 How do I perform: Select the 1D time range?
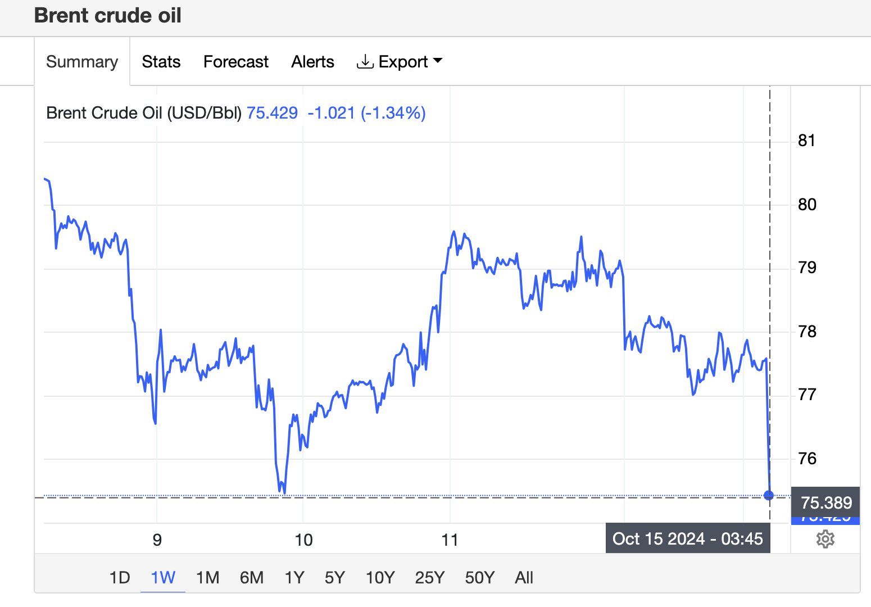tap(120, 577)
